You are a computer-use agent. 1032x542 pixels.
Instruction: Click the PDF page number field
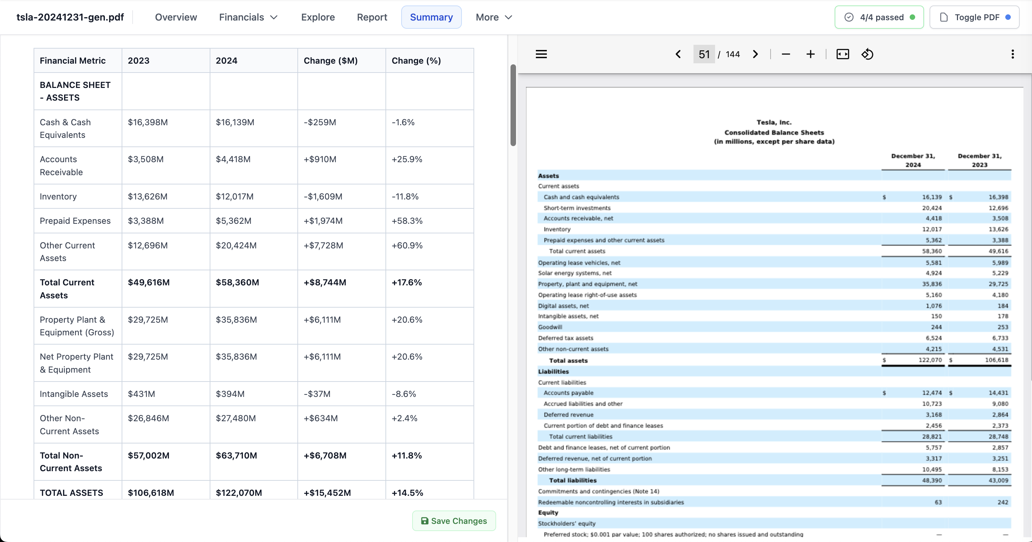pyautogui.click(x=704, y=54)
